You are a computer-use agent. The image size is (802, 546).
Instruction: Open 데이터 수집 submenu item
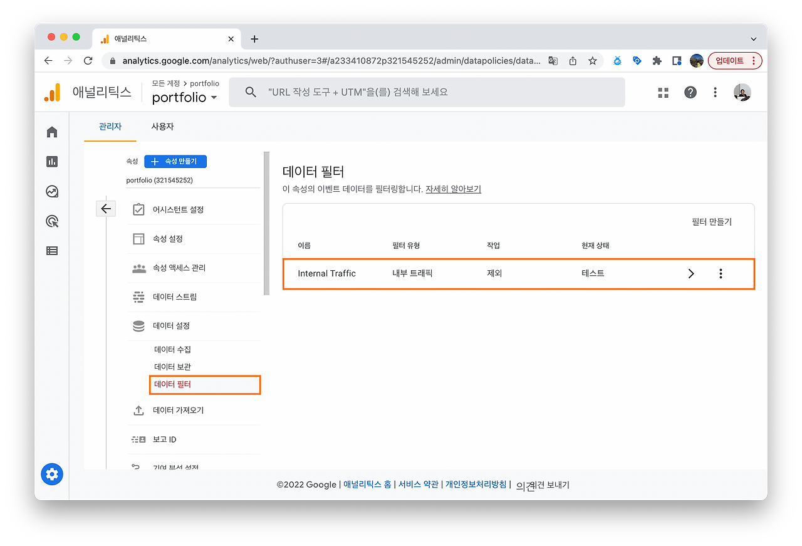pos(172,349)
